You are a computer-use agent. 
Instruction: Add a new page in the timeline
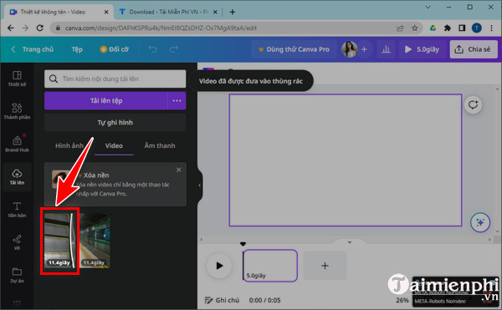pos(325,266)
